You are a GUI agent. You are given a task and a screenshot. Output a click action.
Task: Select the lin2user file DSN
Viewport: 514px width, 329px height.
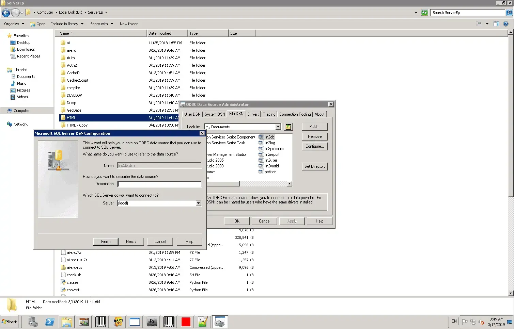click(268, 160)
